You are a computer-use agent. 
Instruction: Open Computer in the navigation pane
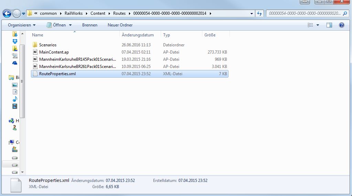click(14, 142)
